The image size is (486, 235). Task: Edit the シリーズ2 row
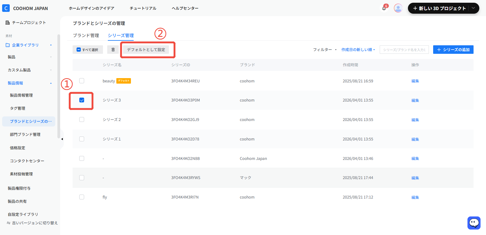coord(415,120)
